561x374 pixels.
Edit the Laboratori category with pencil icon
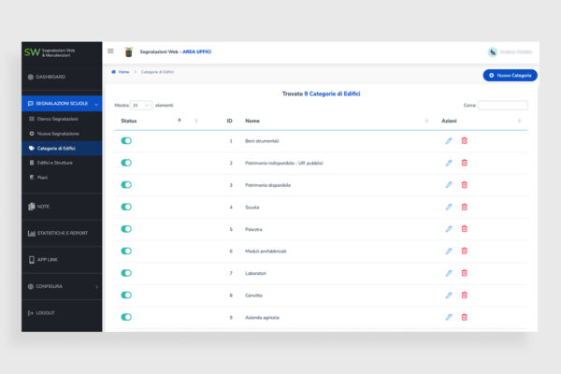[448, 273]
